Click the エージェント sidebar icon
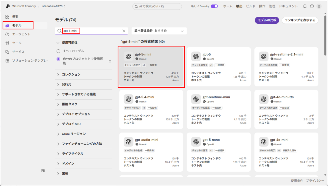This screenshot has height=186, width=328. [x=7, y=34]
